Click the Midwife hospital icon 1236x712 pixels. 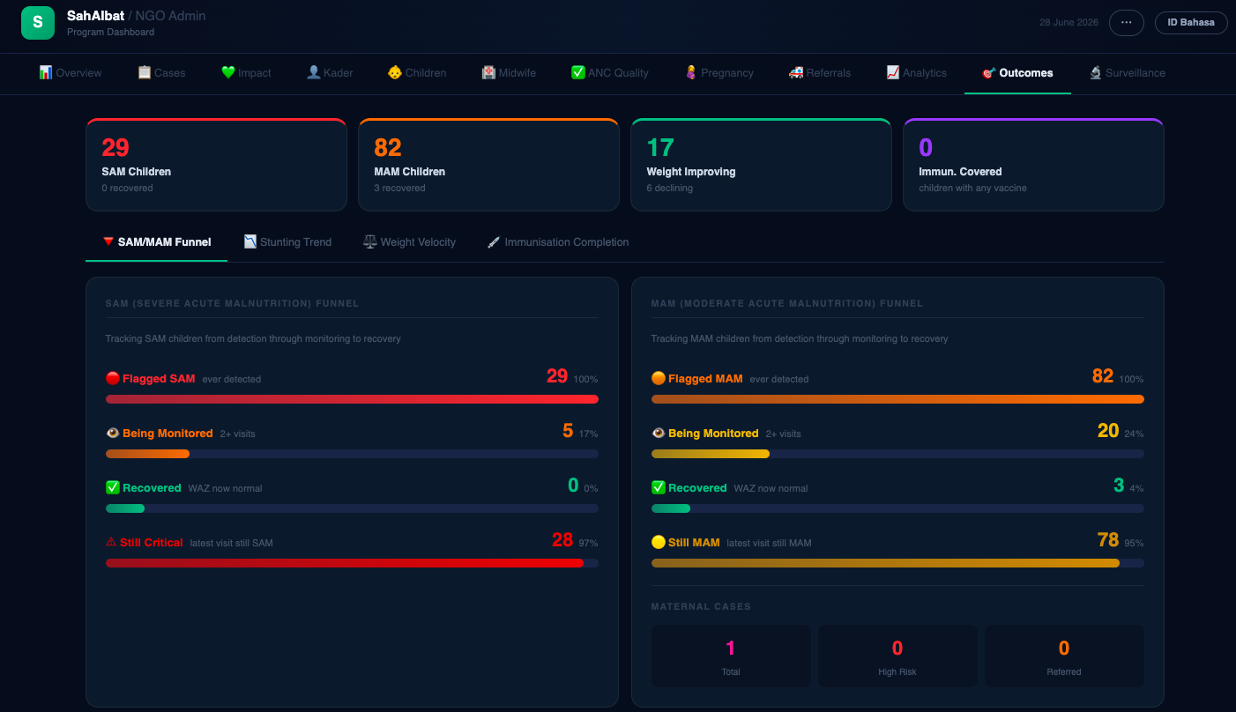click(488, 72)
